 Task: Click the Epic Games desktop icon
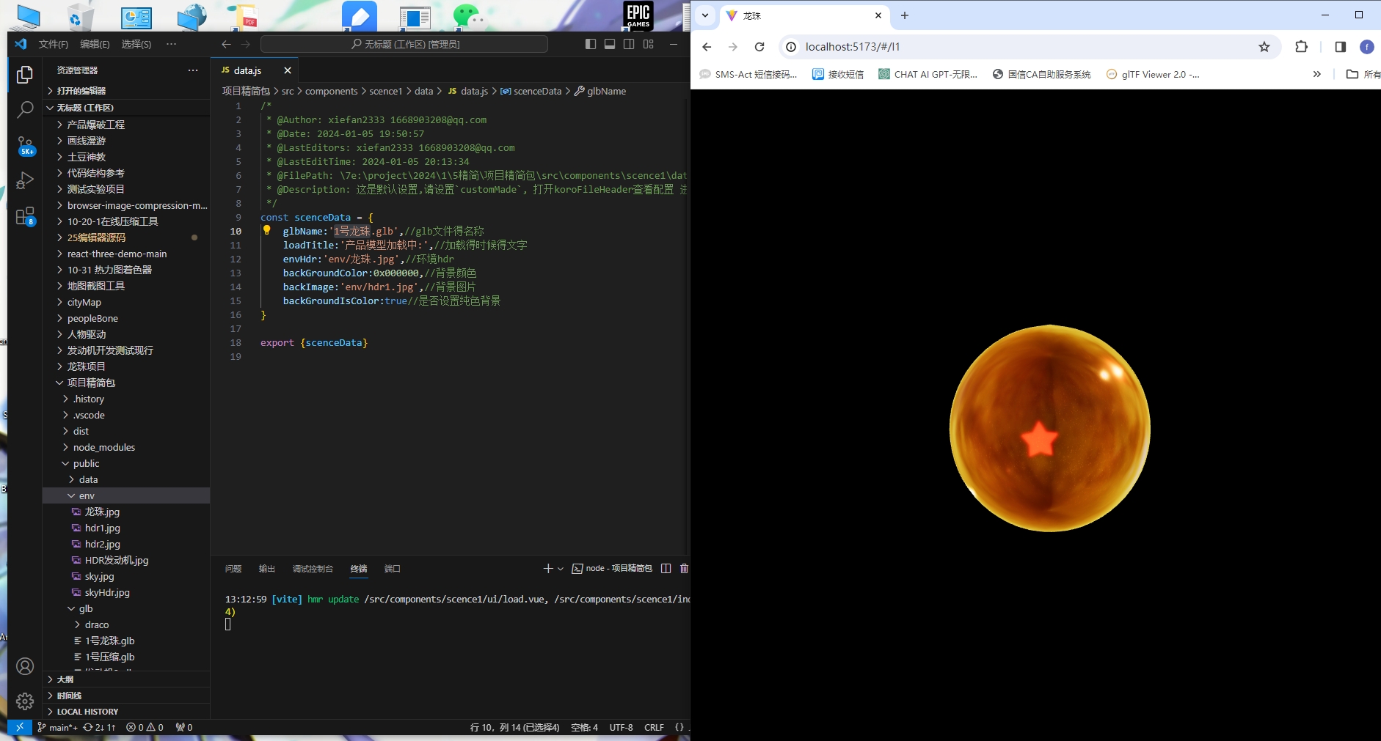[638, 15]
